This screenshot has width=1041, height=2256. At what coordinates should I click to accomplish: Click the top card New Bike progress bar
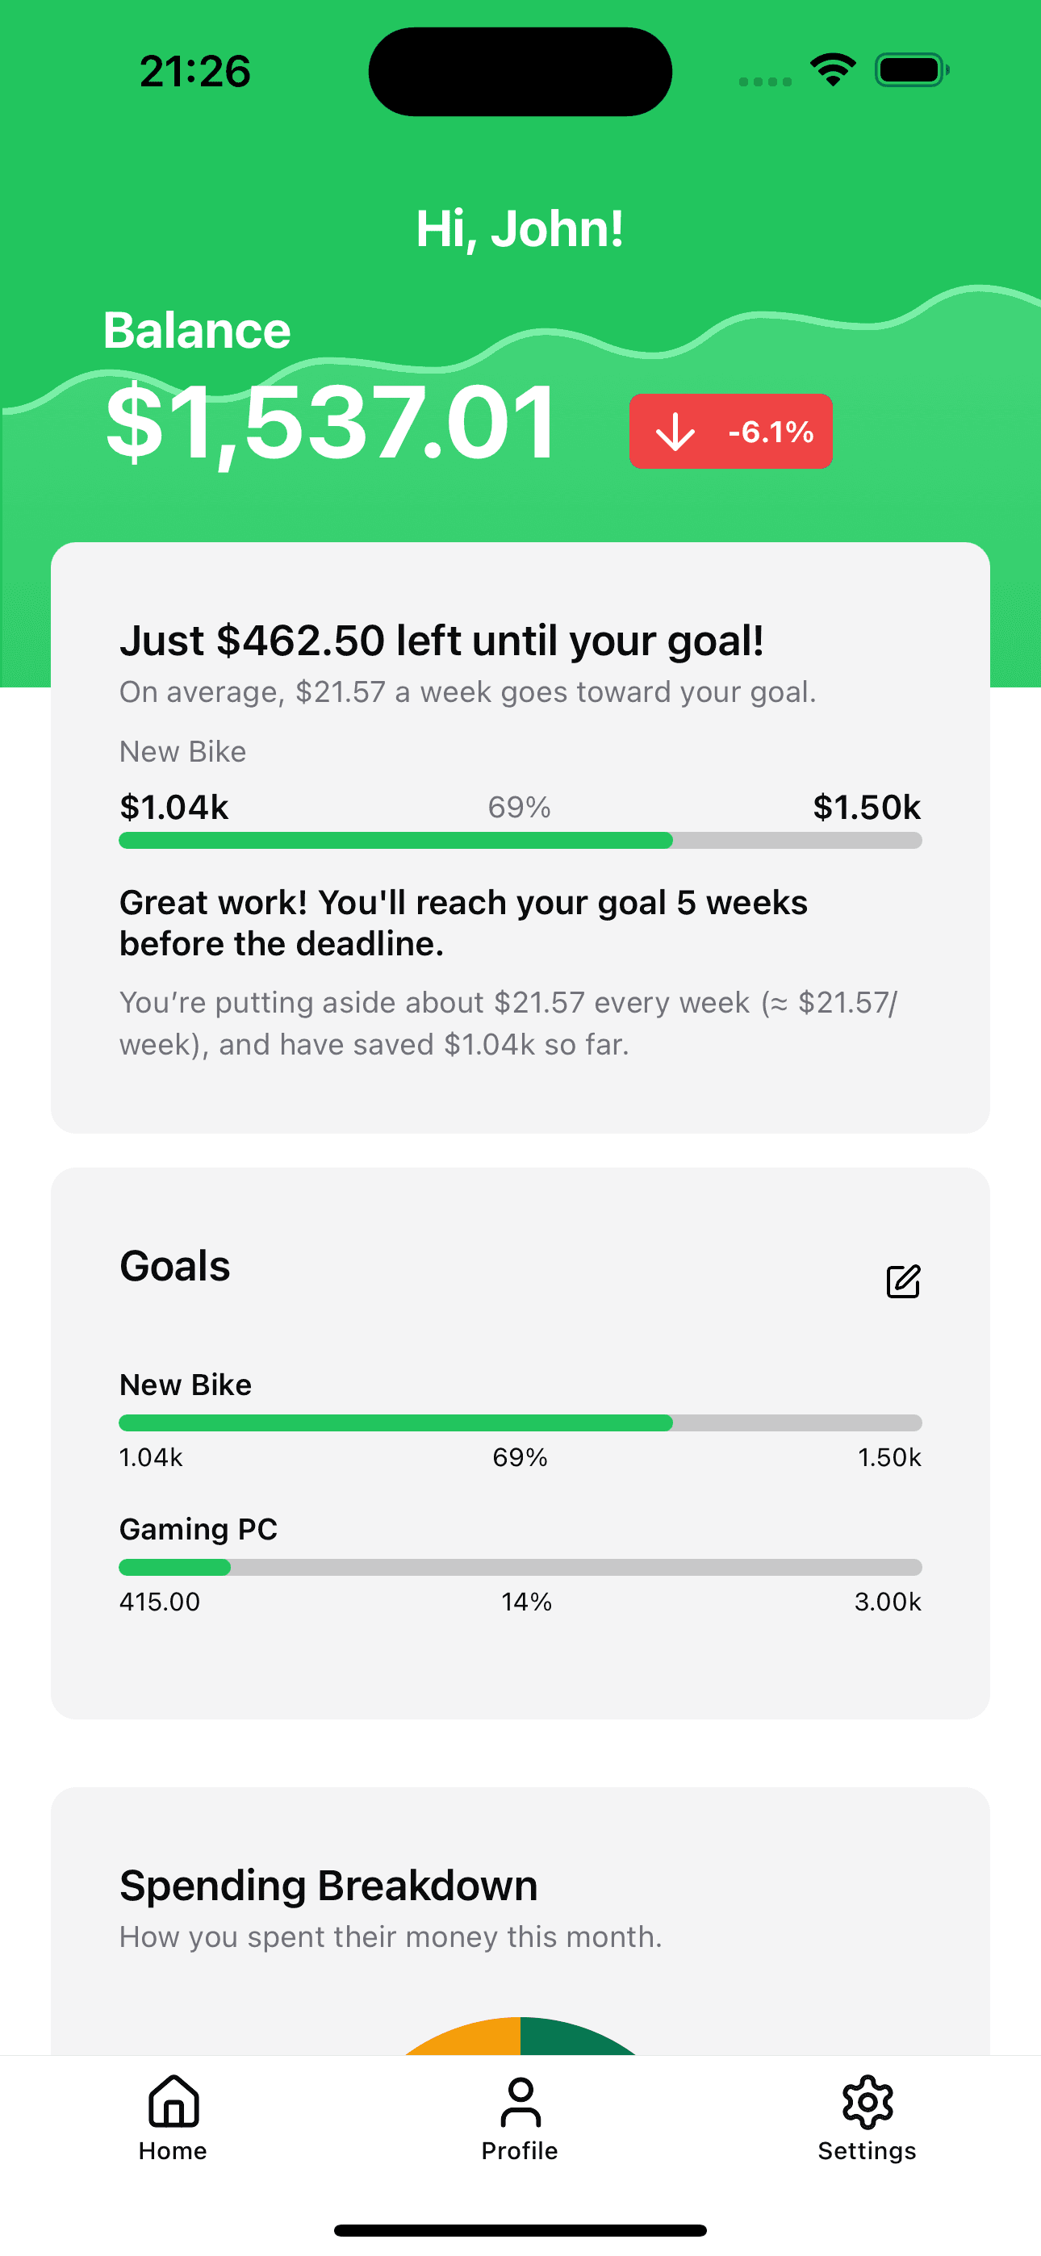tap(520, 841)
